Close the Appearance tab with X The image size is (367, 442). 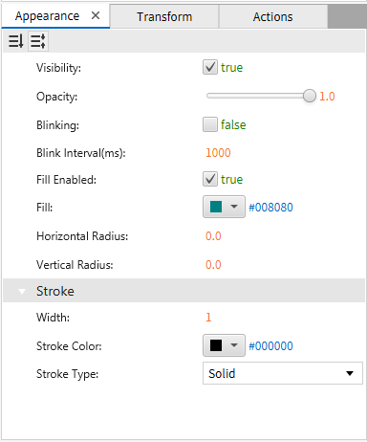(x=96, y=15)
